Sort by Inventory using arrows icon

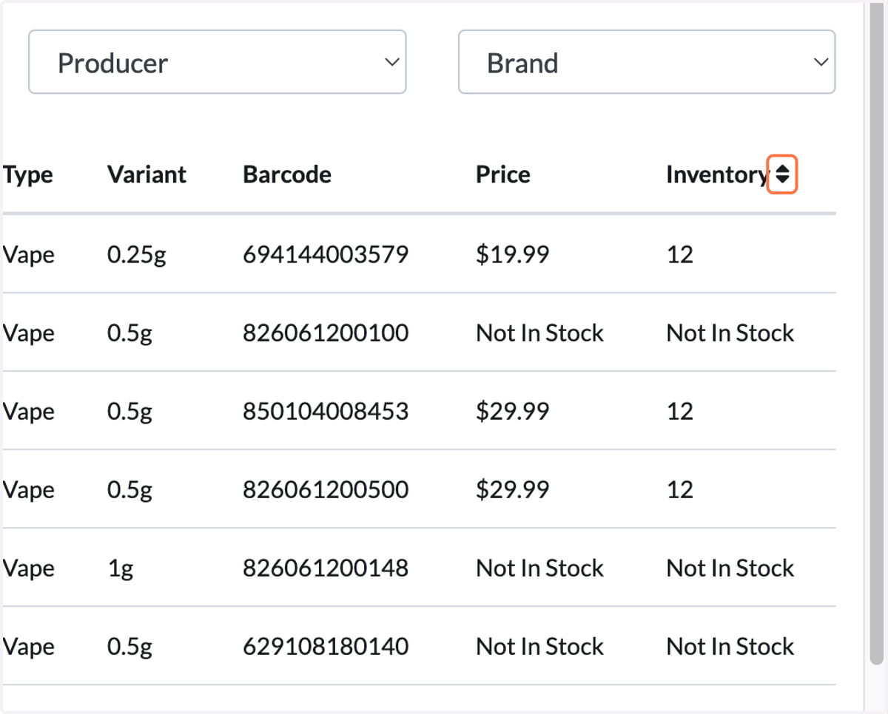click(782, 174)
